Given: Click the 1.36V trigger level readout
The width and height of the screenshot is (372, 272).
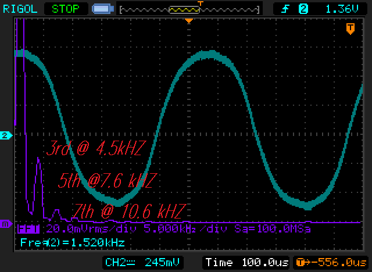Looking at the screenshot, I should 341,9.
